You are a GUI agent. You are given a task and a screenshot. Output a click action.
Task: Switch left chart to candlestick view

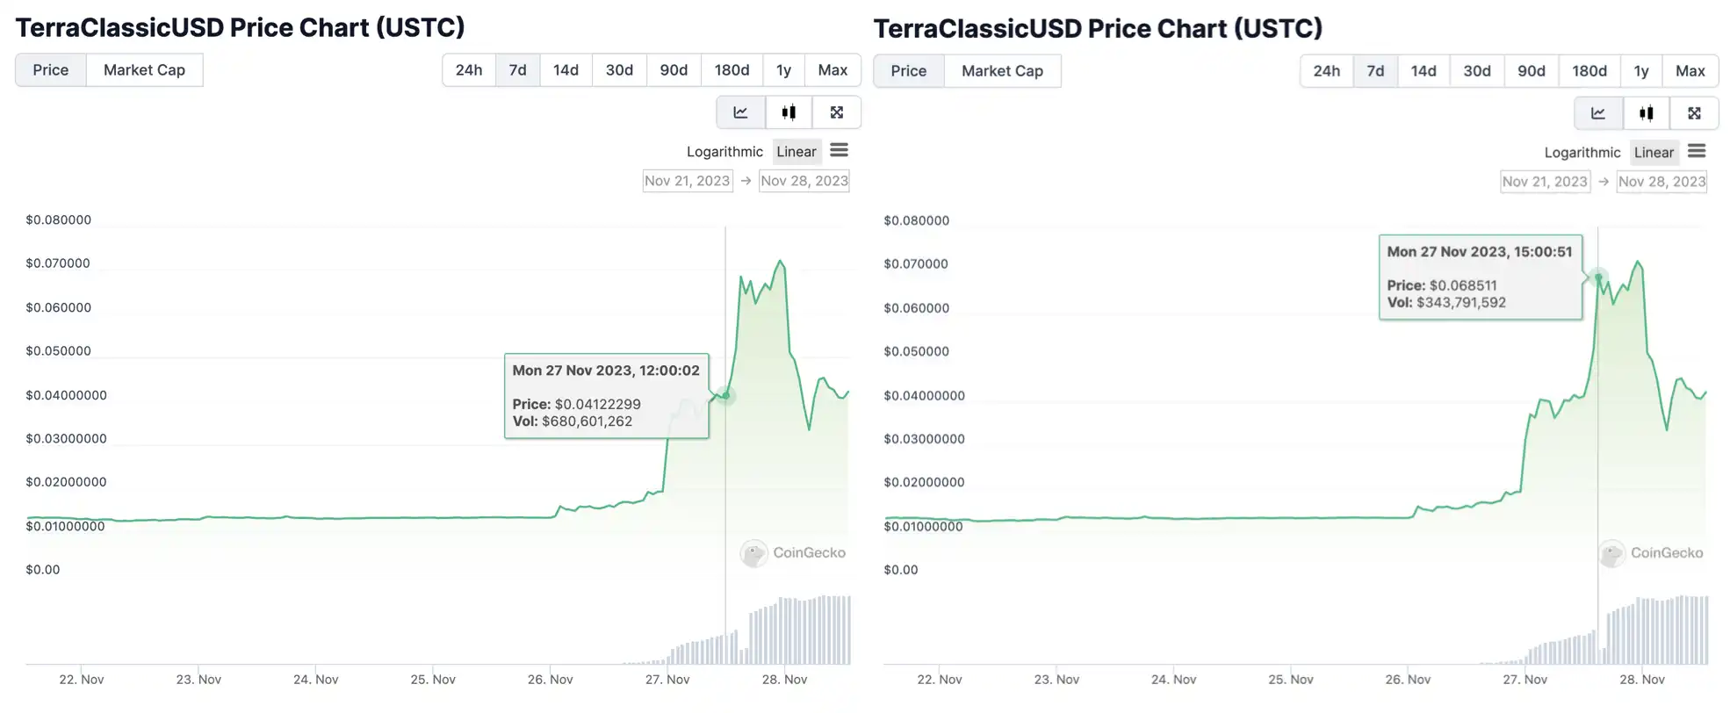[789, 112]
